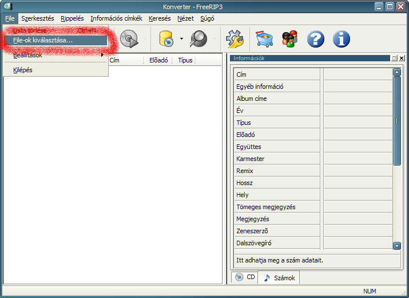Click the community people icon
The width and height of the screenshot is (409, 298).
coord(289,39)
